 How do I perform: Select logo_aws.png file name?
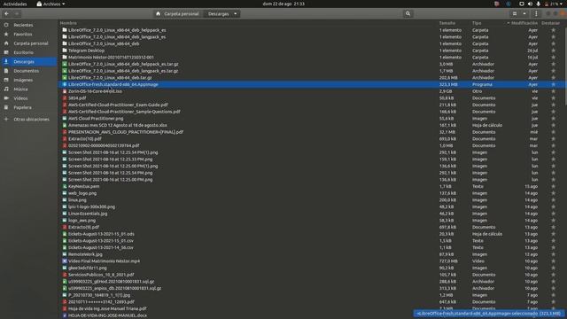coord(82,221)
